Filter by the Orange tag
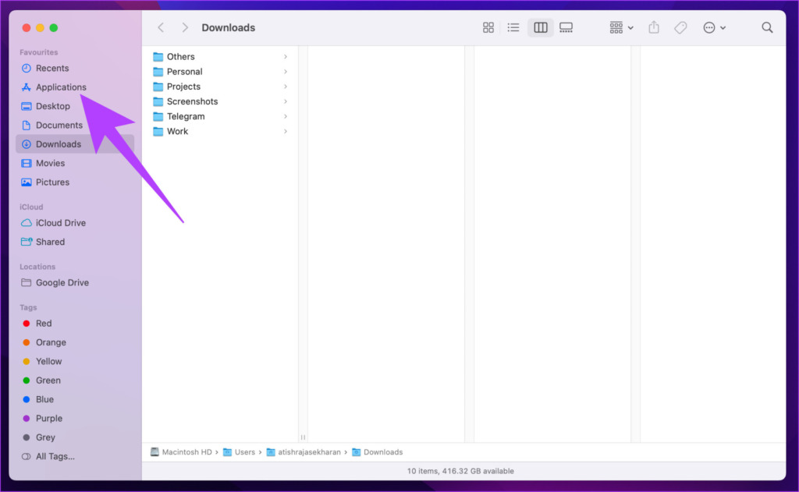This screenshot has width=799, height=492. 75,342
